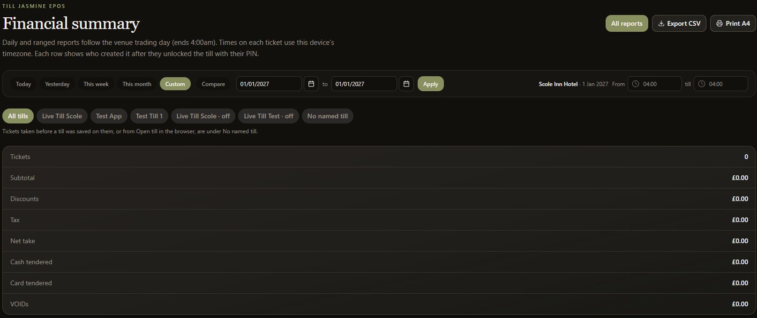Filter by Live Till Scole
Screen dimensions: 757x318
click(62, 116)
